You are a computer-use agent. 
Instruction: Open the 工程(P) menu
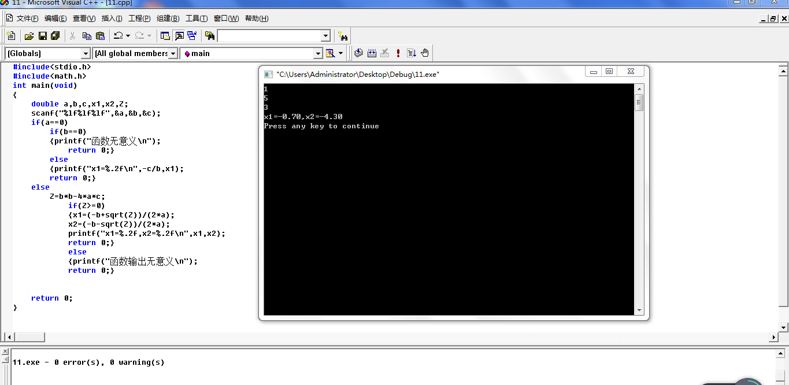[139, 18]
